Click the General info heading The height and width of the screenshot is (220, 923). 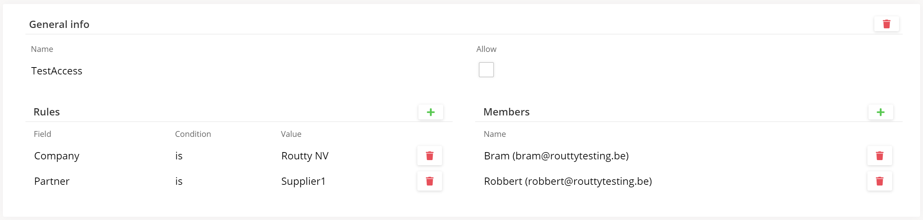59,24
